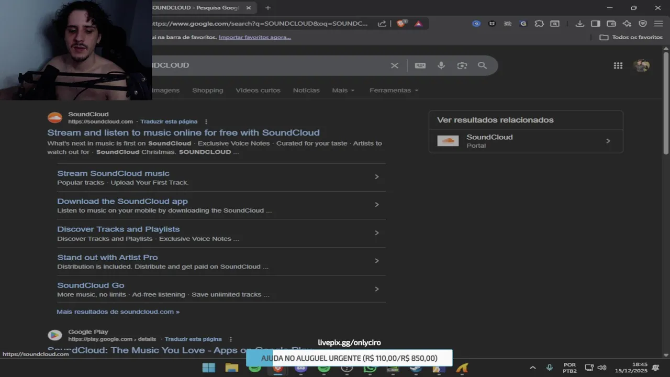Expand chevron on Download the SoundCloud app row

[376, 205]
